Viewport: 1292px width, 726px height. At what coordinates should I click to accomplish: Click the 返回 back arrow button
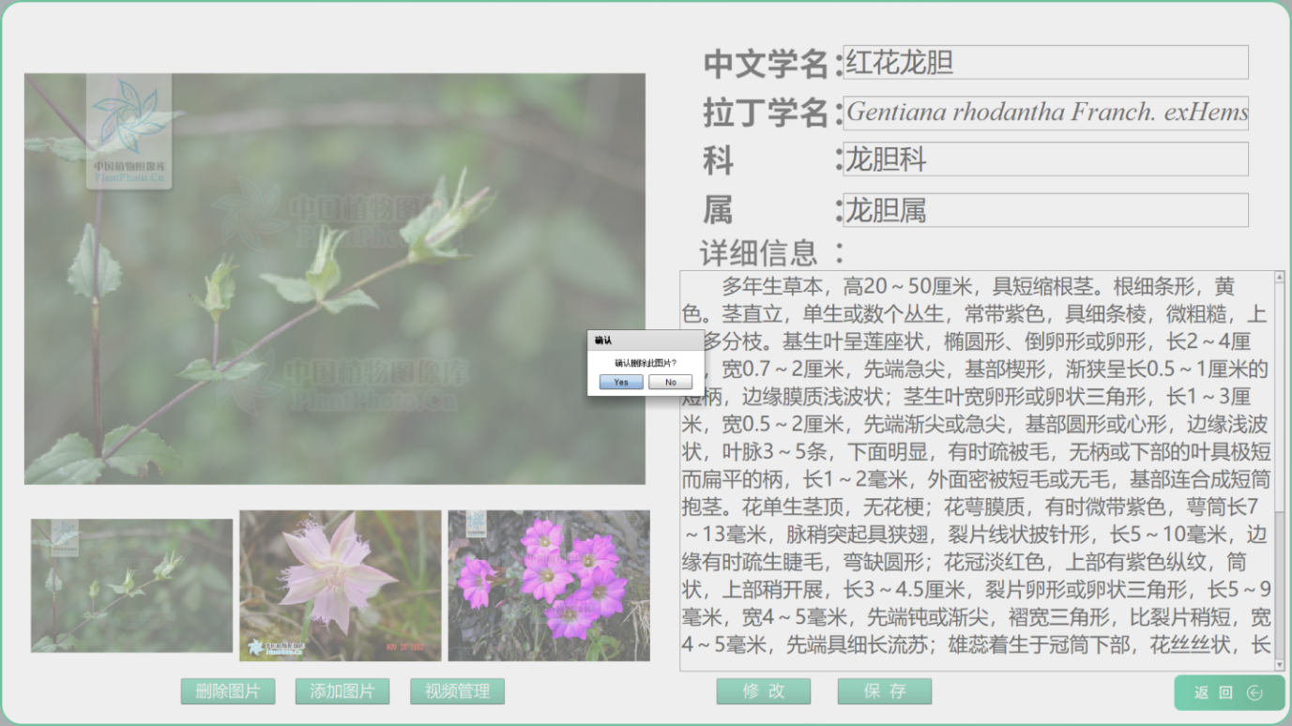[x=1228, y=693]
